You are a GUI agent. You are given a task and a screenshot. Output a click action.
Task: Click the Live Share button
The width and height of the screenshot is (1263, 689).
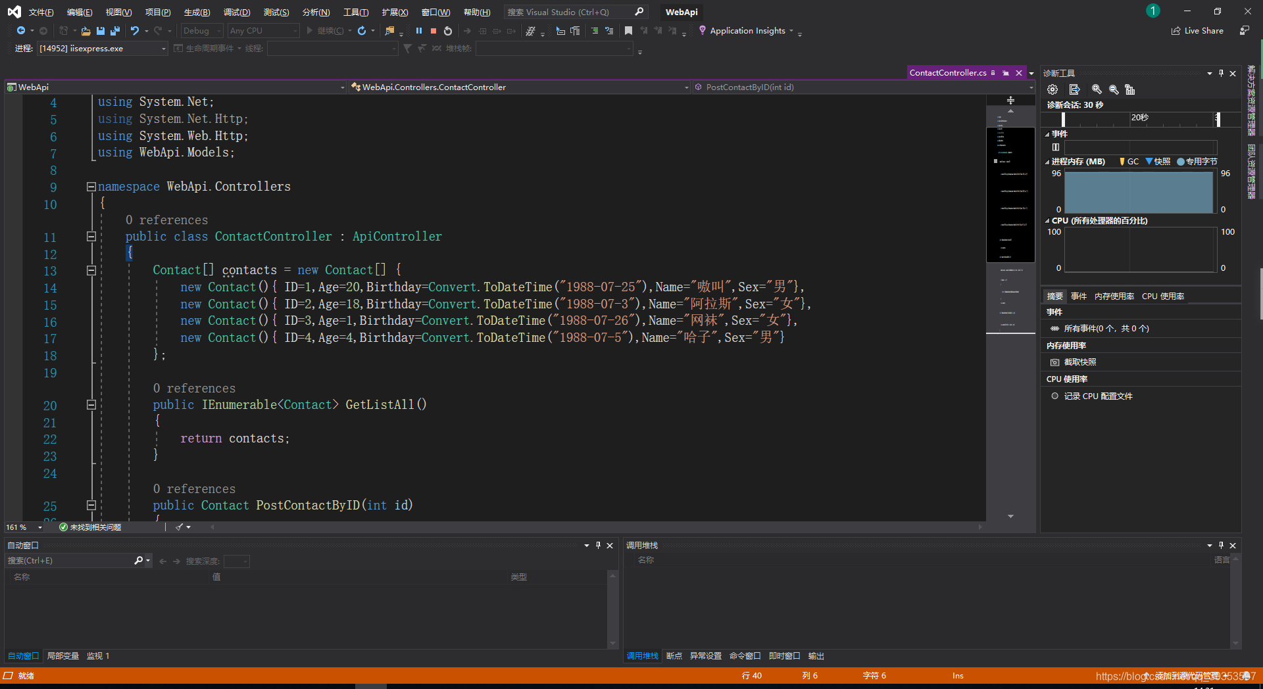coord(1197,31)
